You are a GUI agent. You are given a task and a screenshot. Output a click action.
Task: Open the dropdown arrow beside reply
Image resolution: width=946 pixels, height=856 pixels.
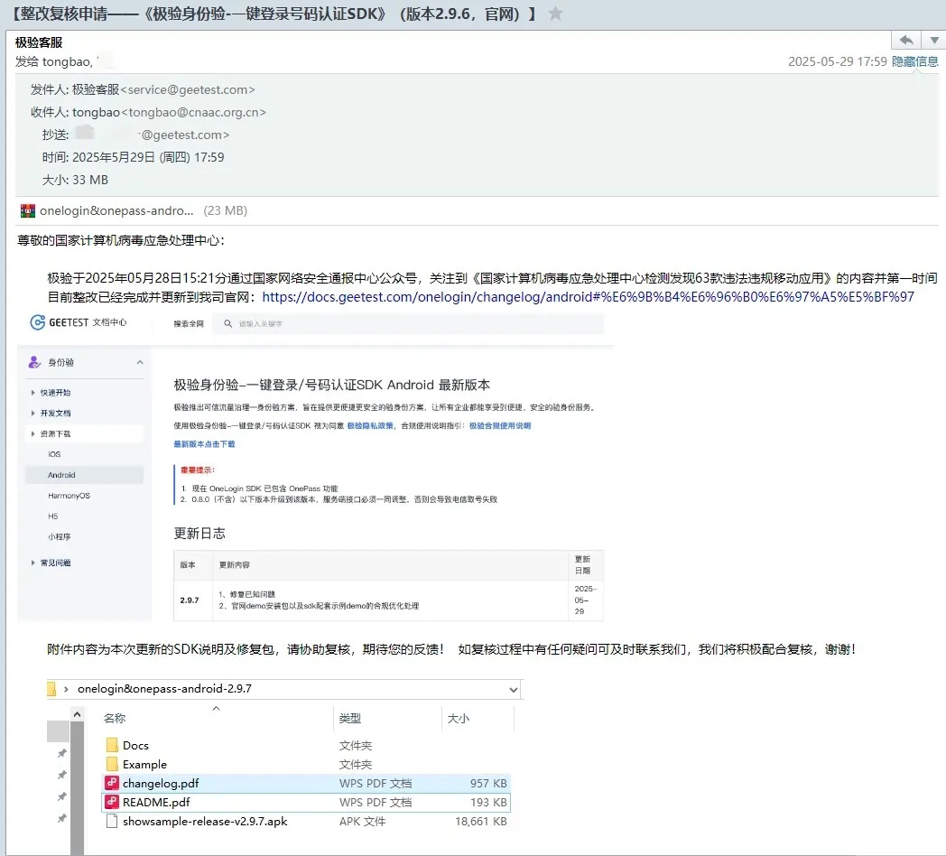pyautogui.click(x=934, y=41)
